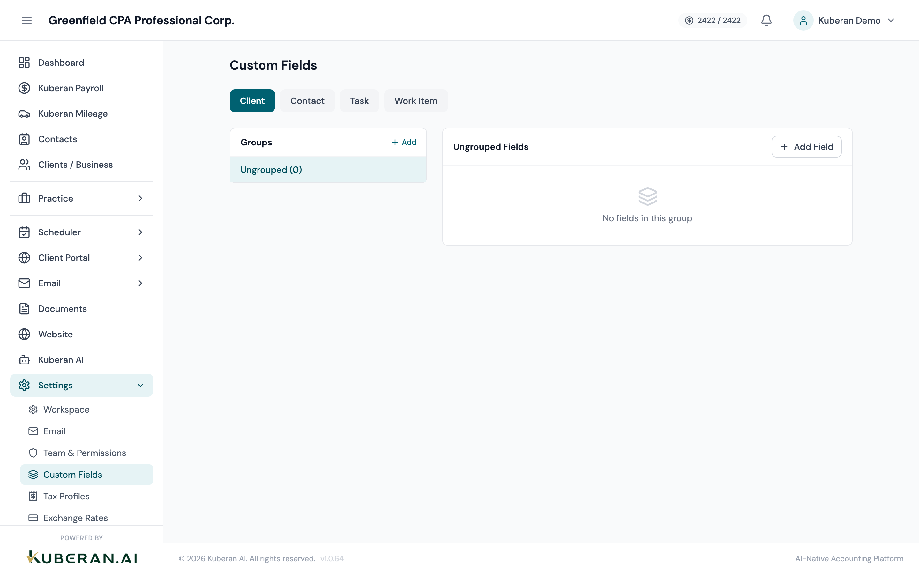Click the Ungrouped Fields heading
Image resolution: width=919 pixels, height=574 pixels.
pos(491,147)
